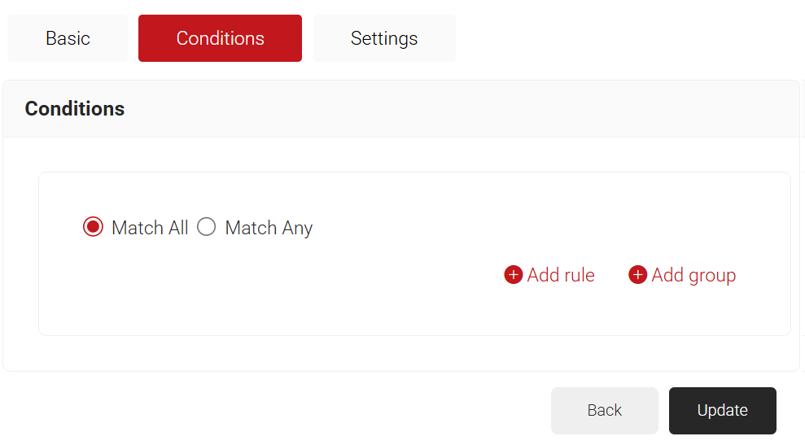Open the Settings tab
This screenshot has width=805, height=445.
[x=384, y=38]
